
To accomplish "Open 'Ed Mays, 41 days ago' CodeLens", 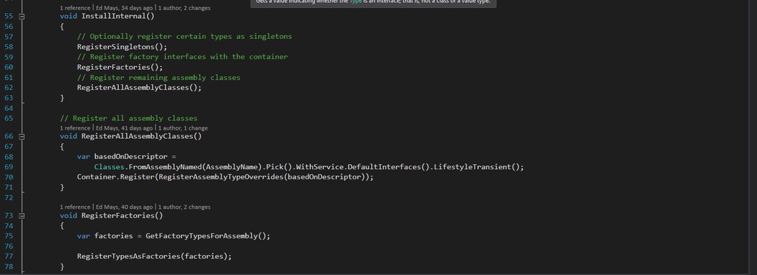I will pos(124,128).
